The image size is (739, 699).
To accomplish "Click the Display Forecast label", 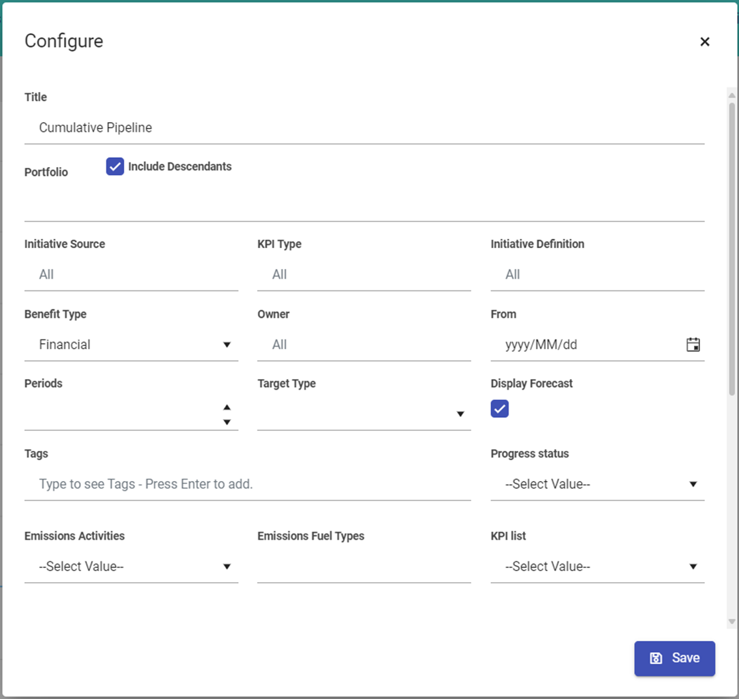I will (x=531, y=383).
